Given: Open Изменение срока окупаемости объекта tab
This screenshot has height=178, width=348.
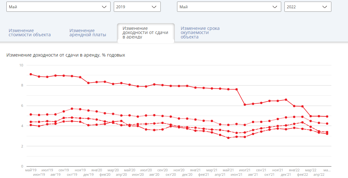Looking at the screenshot, I should click(x=200, y=32).
